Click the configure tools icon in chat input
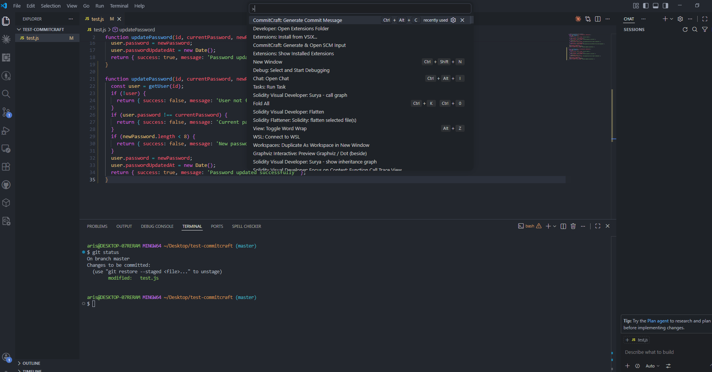The height and width of the screenshot is (372, 712). 668,366
